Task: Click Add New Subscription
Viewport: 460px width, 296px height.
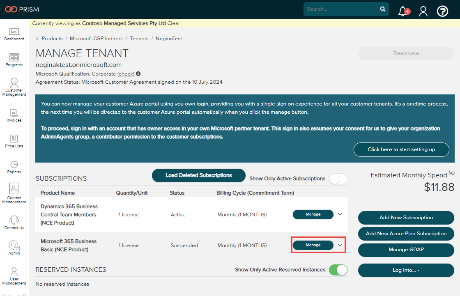Action: click(x=406, y=218)
